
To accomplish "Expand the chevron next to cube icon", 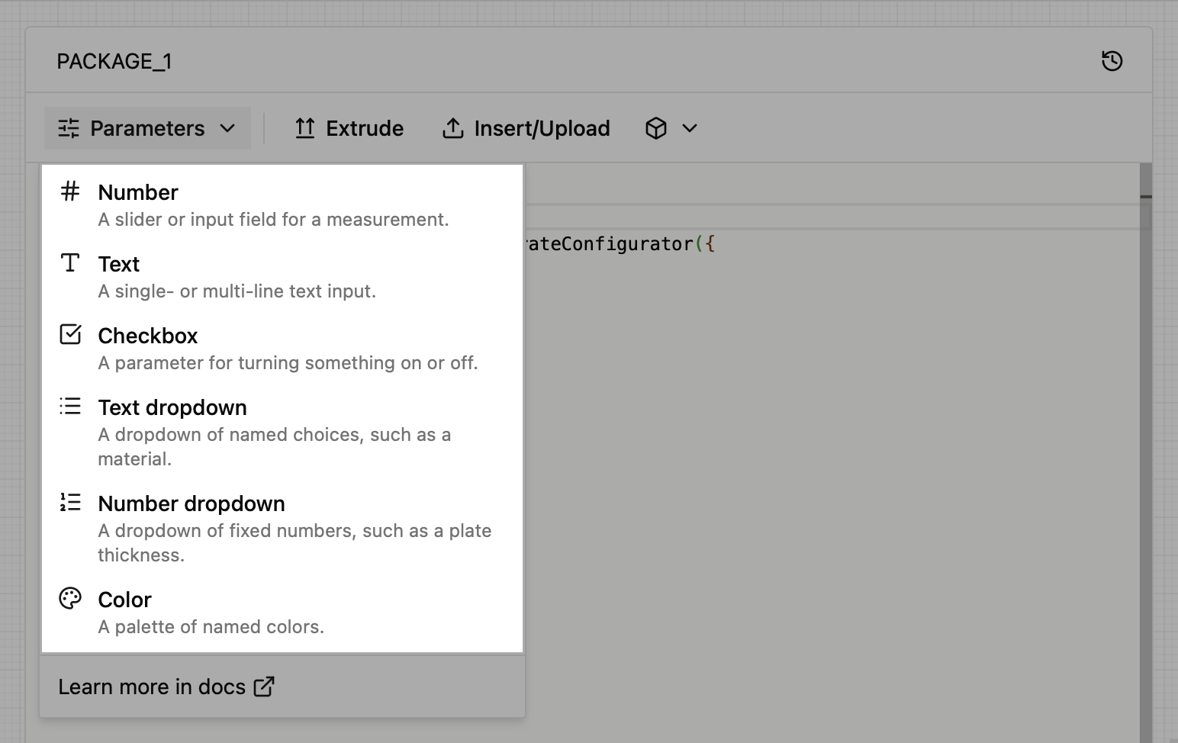I will (x=690, y=128).
